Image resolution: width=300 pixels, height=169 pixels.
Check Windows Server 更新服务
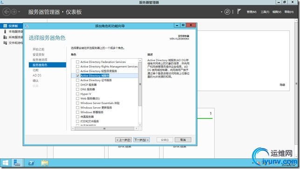[77, 108]
